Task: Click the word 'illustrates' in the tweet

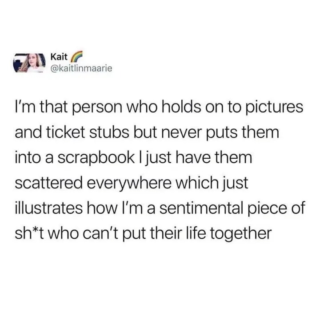Action: pos(48,208)
